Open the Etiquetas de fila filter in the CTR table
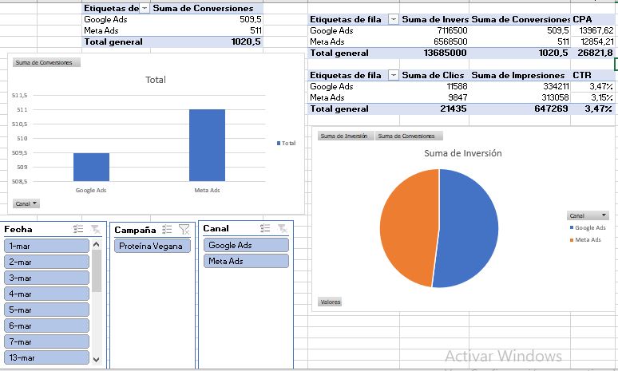618x371 pixels. [x=393, y=75]
